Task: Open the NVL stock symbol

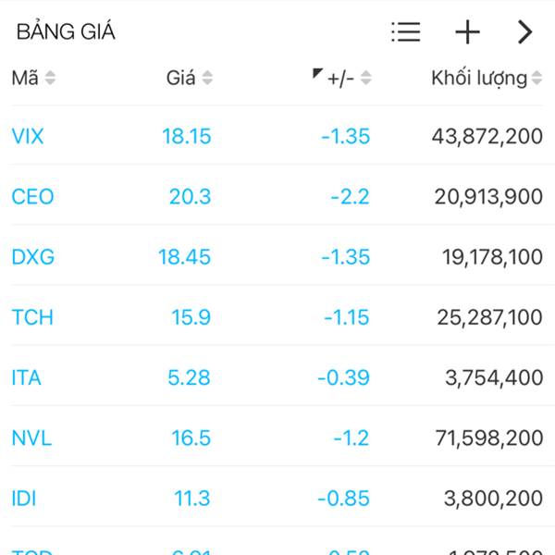Action: pos(31,438)
